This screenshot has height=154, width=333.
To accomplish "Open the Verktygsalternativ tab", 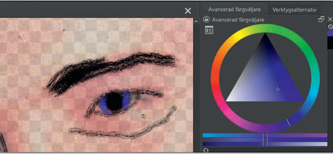I will pos(294,10).
